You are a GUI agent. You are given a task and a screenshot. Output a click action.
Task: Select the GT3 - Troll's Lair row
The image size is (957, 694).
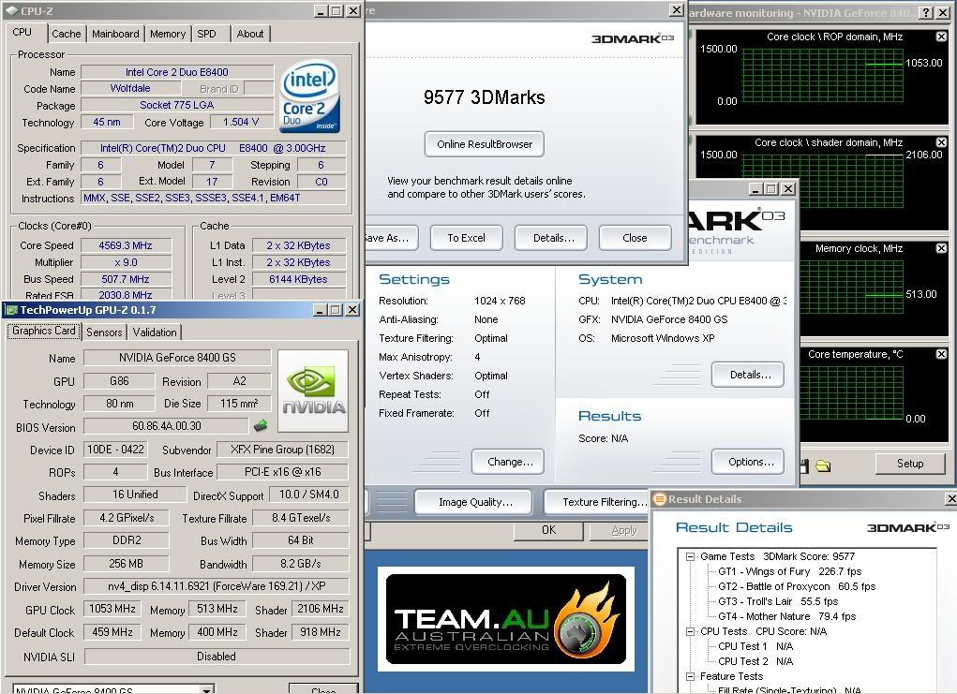click(778, 601)
